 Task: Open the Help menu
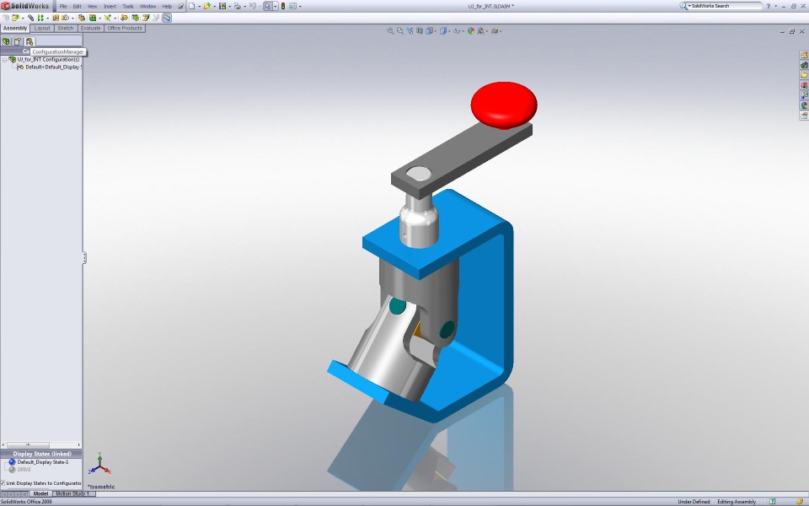tap(167, 6)
